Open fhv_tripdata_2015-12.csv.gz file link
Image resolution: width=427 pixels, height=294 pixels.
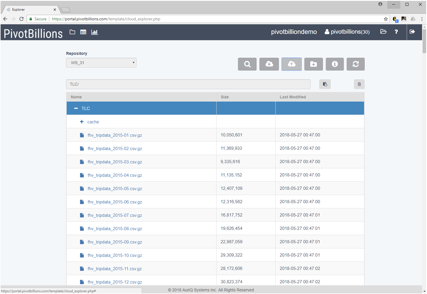point(115,282)
